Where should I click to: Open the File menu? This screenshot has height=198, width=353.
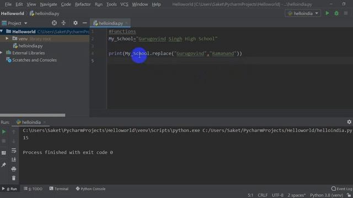tap(8, 4)
